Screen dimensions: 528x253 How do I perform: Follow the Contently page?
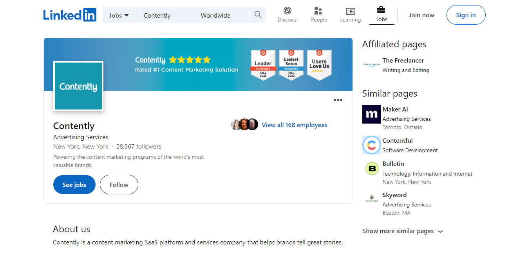(x=119, y=185)
